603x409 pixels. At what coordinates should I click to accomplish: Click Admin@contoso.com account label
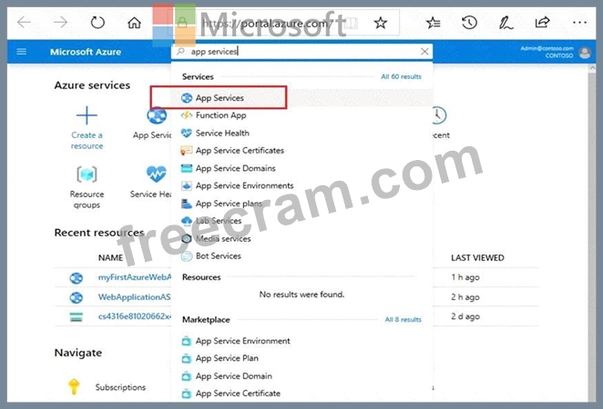pos(547,48)
